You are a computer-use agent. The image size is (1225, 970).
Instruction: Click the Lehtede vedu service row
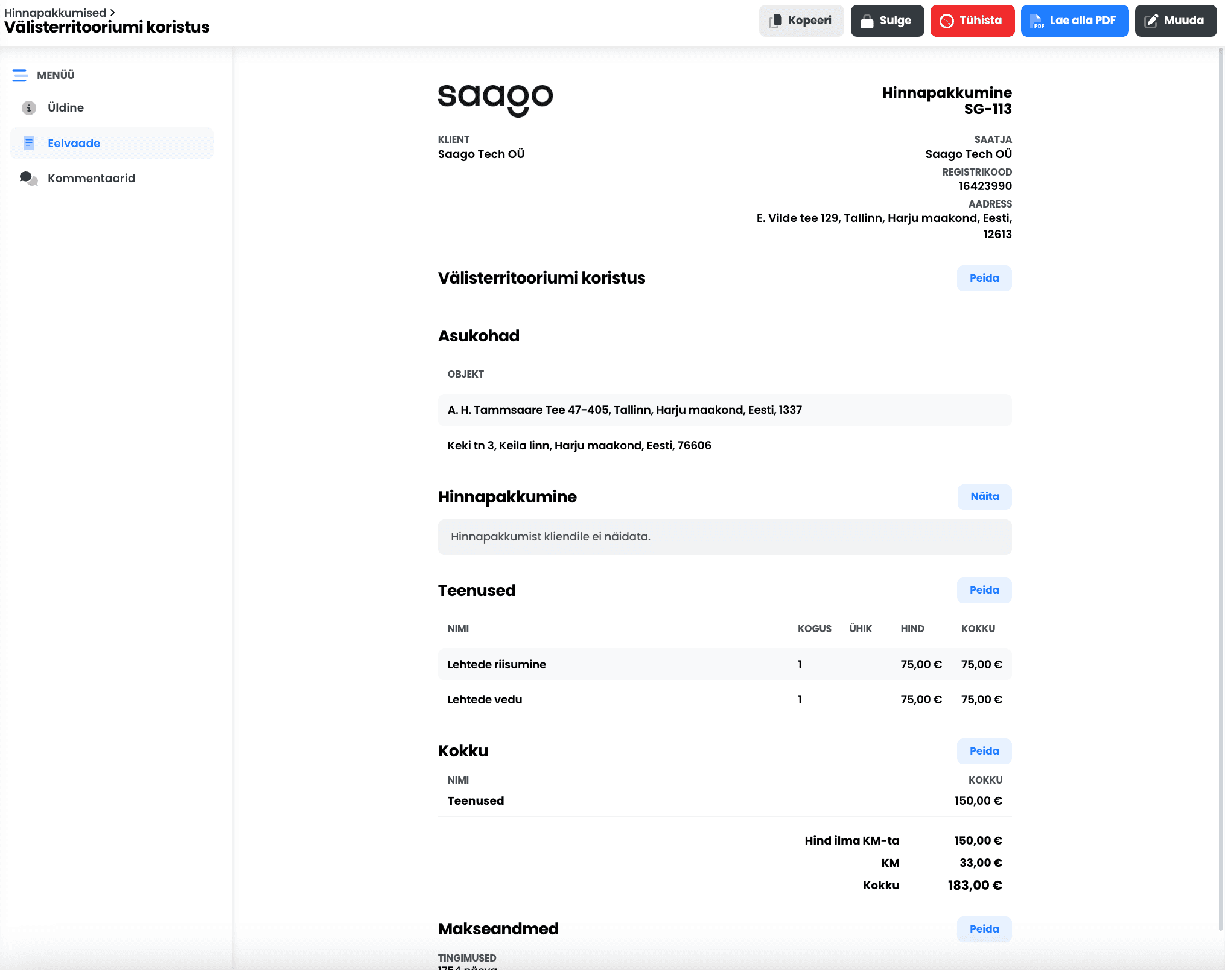725,700
